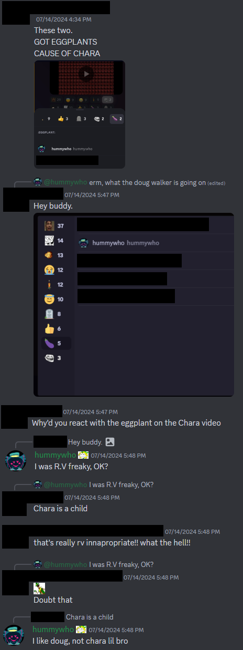This screenshot has width=243, height=650.
Task: Click the emoji above 'Doubt that'
Action: [x=39, y=589]
